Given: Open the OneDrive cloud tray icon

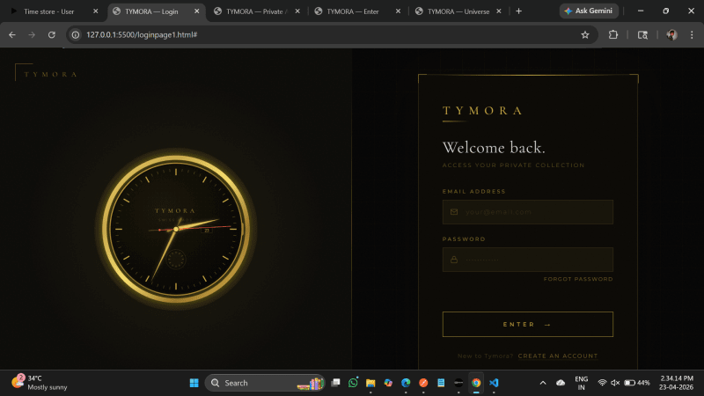Looking at the screenshot, I should (561, 383).
